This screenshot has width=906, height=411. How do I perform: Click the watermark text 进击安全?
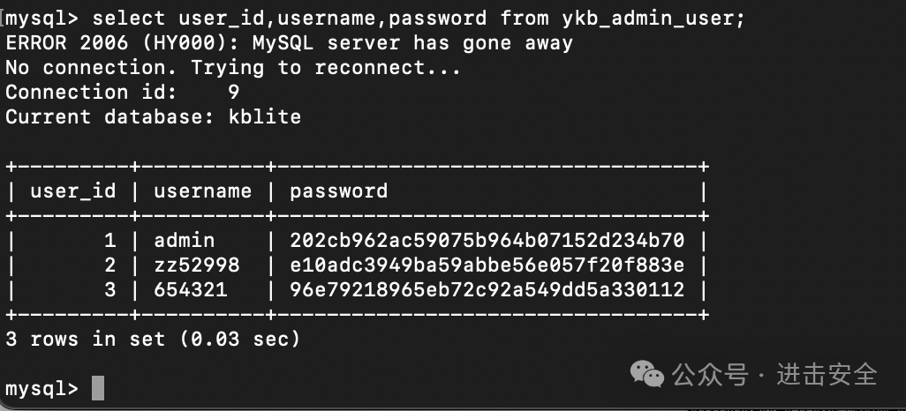point(827,374)
